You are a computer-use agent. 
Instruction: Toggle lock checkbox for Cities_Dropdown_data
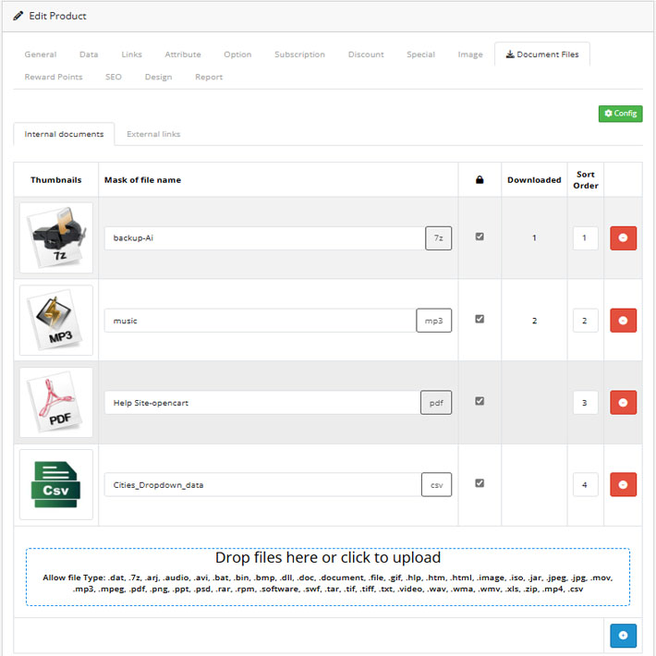pos(480,483)
